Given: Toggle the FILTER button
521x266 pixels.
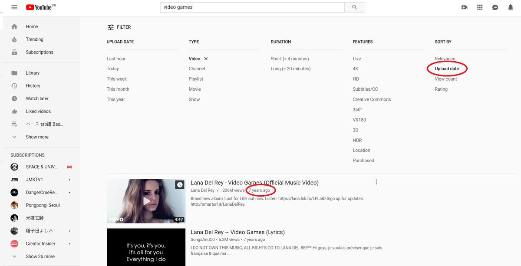Looking at the screenshot, I should (x=119, y=27).
